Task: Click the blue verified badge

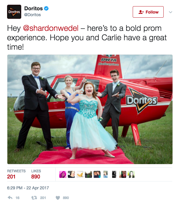Action: 46,9
